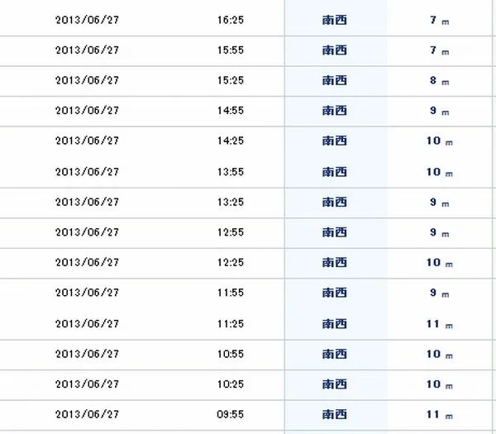Select the 09:55 time cell
496x434 pixels.
click(231, 414)
